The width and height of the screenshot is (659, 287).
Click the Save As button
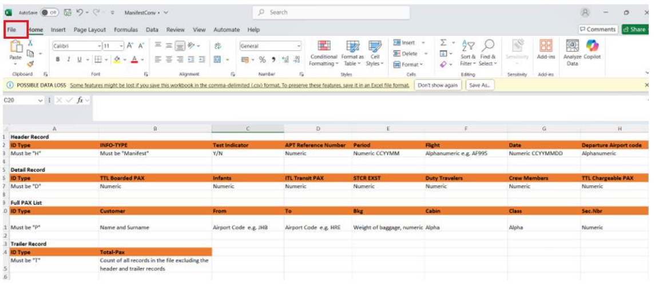coord(479,85)
